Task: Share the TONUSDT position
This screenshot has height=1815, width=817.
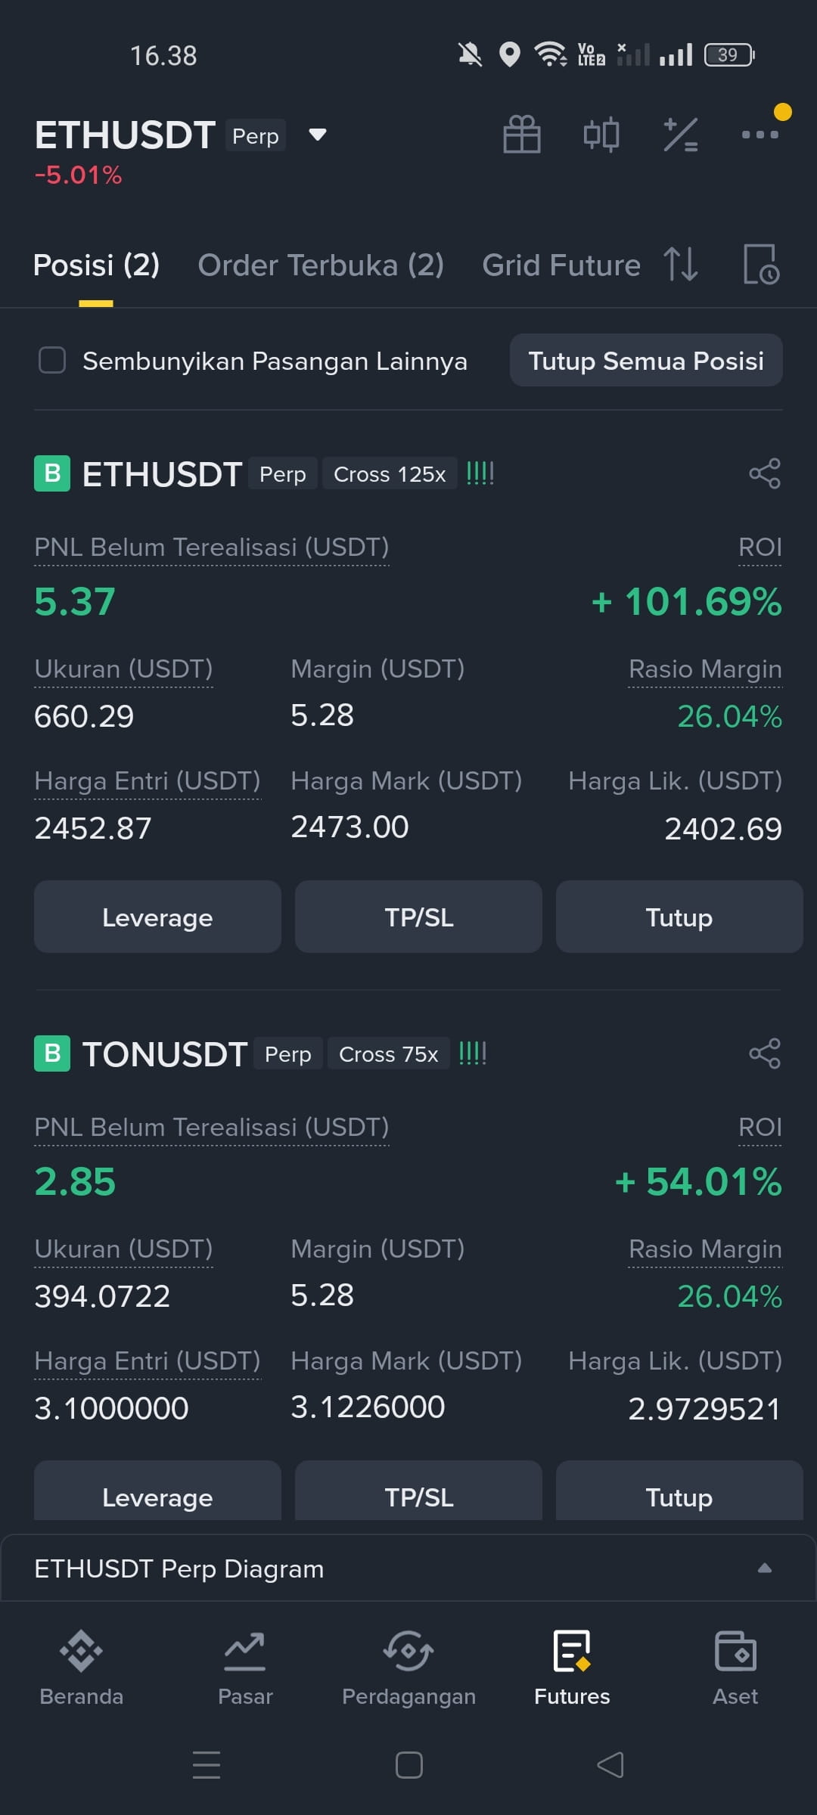Action: click(765, 1053)
